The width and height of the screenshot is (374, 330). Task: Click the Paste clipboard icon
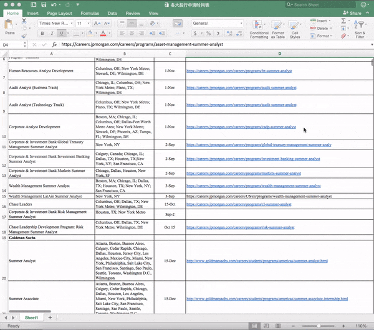pyautogui.click(x=9, y=24)
